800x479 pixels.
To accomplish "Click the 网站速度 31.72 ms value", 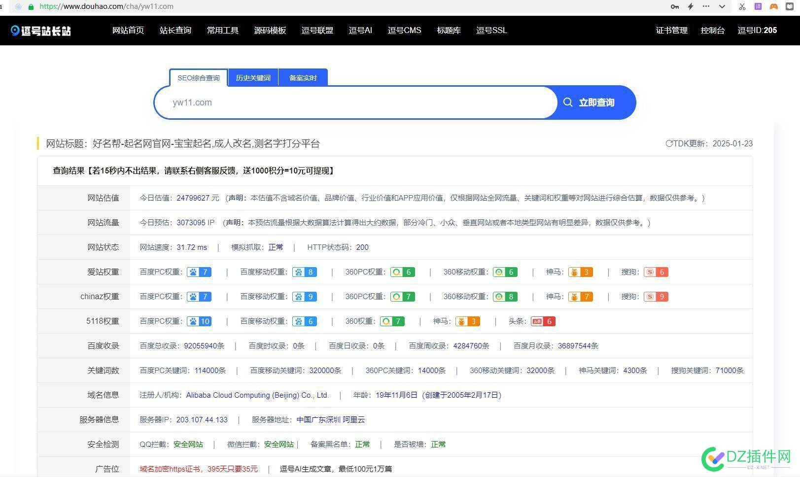I will [x=192, y=247].
